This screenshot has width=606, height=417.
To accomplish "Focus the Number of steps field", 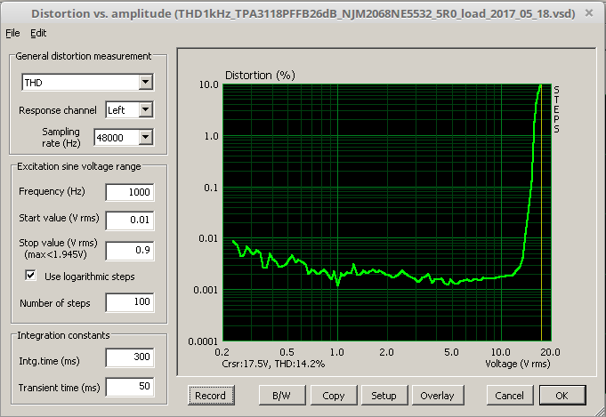I will point(129,303).
